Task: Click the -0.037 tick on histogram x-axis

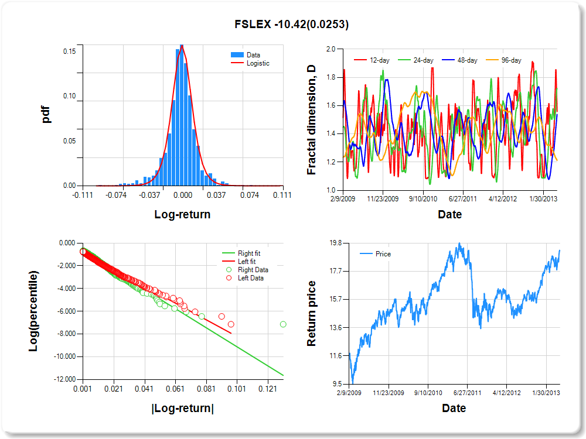Action: [149, 195]
